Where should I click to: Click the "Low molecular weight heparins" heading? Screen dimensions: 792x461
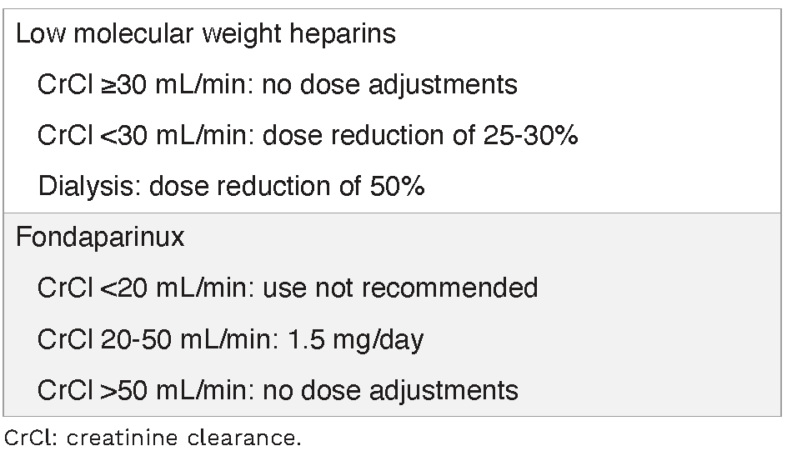point(205,33)
